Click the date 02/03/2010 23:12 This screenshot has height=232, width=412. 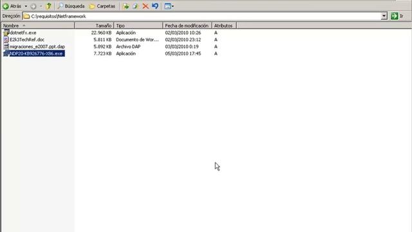tap(183, 40)
